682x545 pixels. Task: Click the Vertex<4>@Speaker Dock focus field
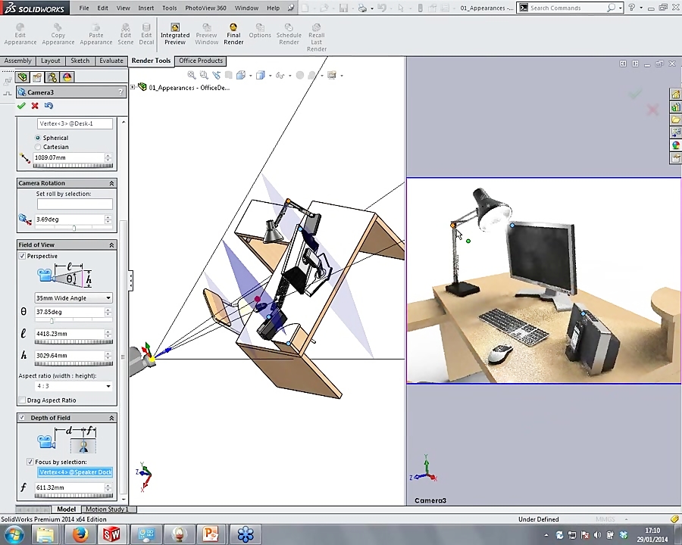pyautogui.click(x=74, y=472)
